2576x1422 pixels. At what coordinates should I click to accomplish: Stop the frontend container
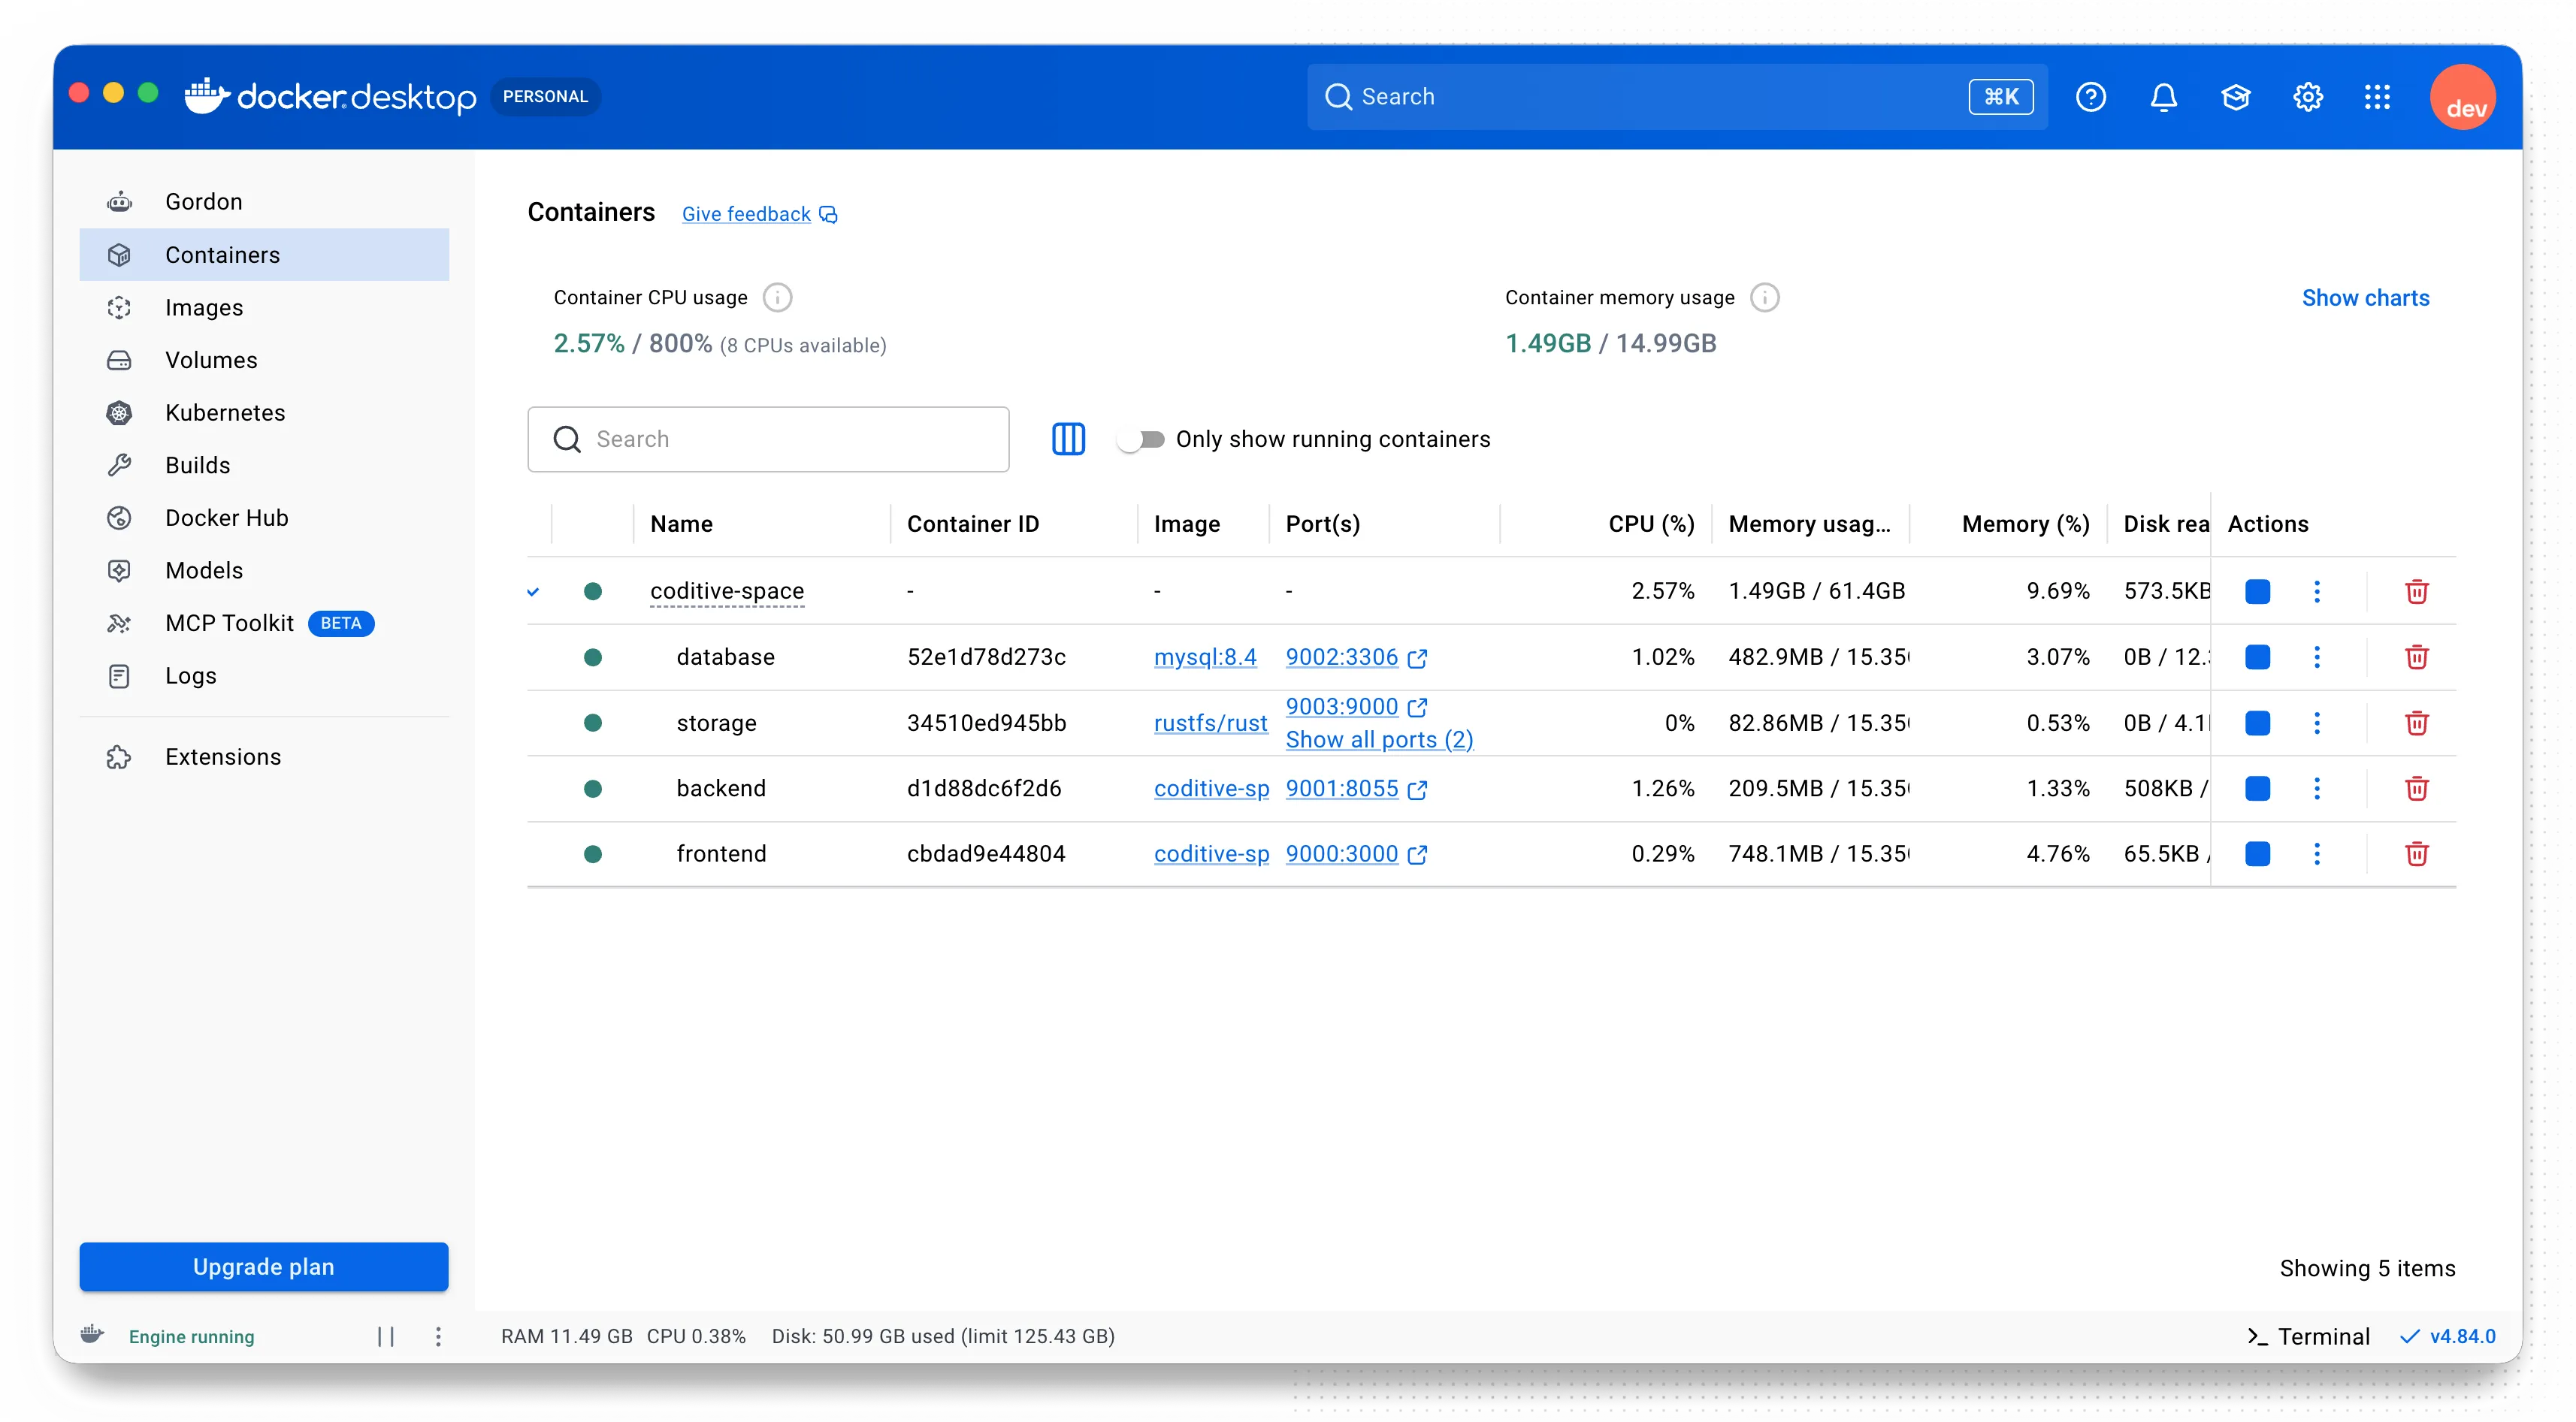[2257, 853]
